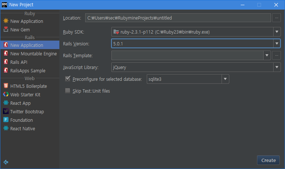Open the Ruby SDK dropdown arrow
The width and height of the screenshot is (285, 169).
coord(277,32)
